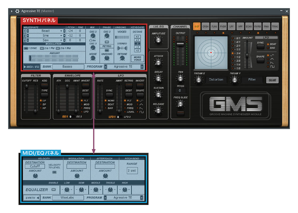Screen dimensions: 298x213
Task: Adjust the channel PAN knob
Action: [x=180, y=79]
